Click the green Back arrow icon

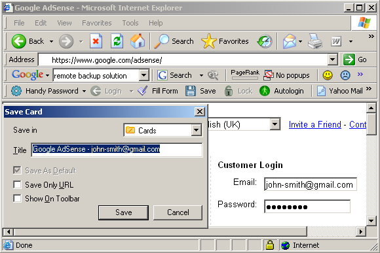pos(18,41)
